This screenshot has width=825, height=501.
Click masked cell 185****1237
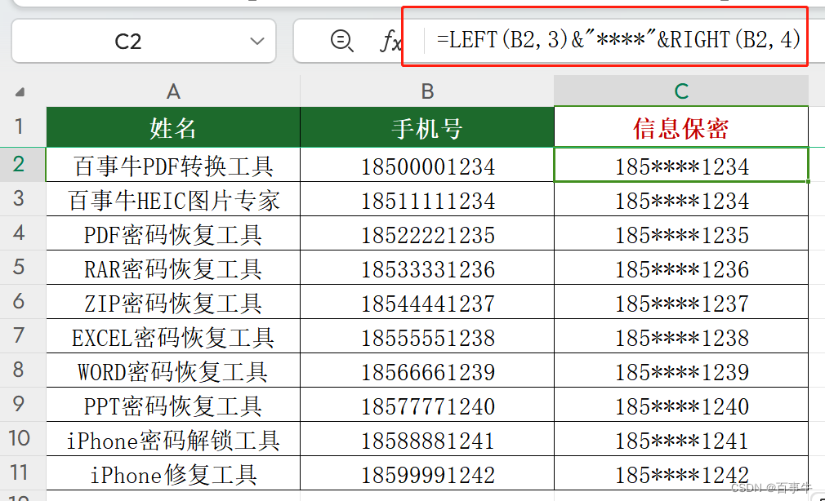(x=681, y=302)
